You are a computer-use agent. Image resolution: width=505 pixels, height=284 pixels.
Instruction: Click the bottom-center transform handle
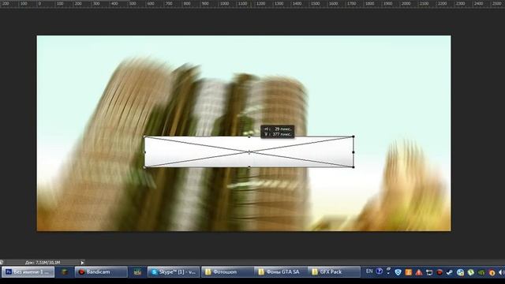click(249, 167)
